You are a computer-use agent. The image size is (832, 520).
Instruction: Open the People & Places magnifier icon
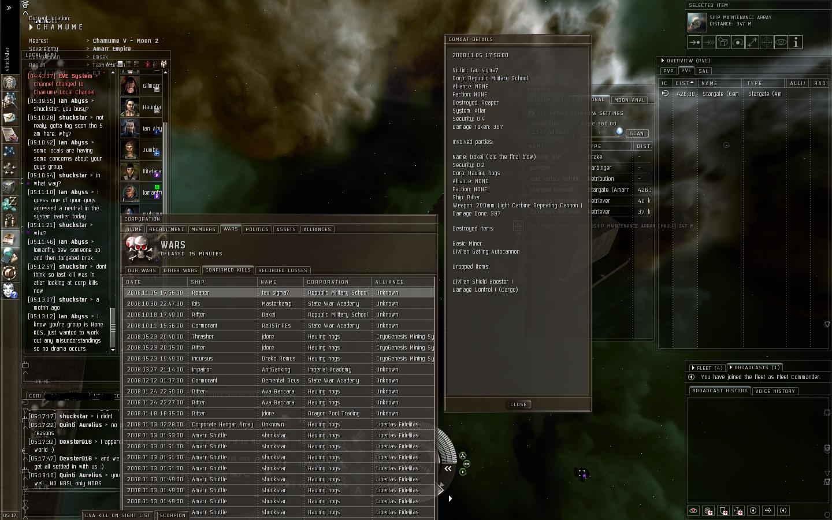tap(9, 100)
